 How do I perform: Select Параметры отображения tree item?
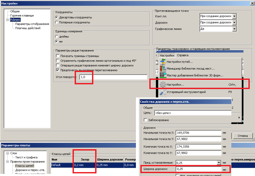(32, 24)
